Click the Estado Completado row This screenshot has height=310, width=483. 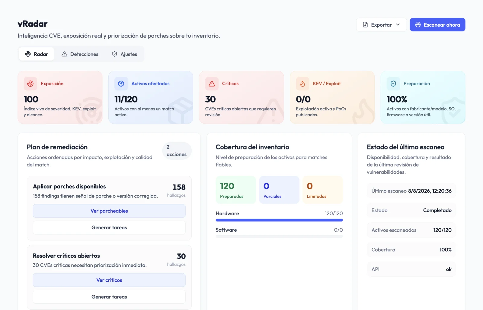411,210
